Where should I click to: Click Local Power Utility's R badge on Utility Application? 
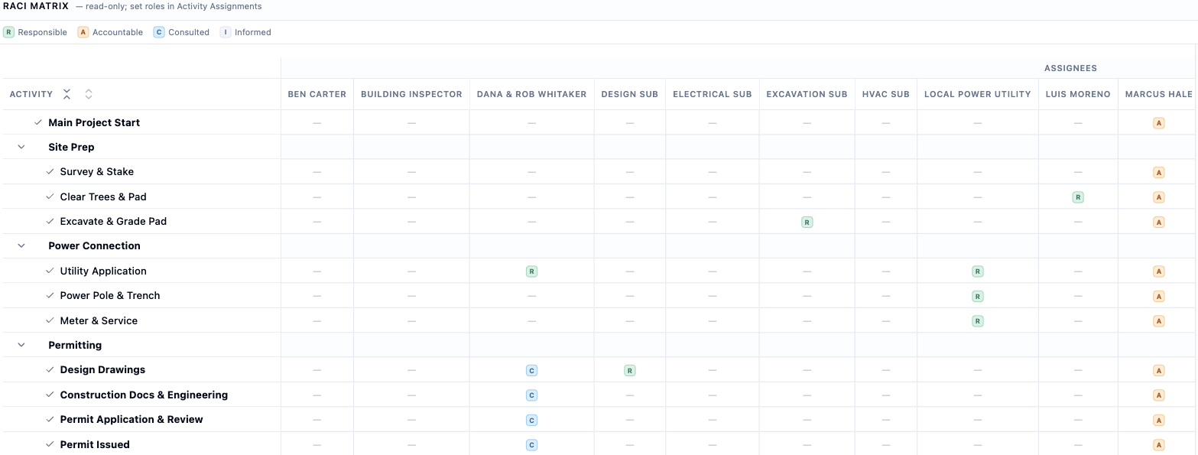coord(977,271)
